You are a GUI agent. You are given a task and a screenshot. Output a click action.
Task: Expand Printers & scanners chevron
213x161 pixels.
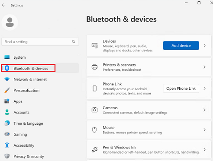click(x=204, y=67)
